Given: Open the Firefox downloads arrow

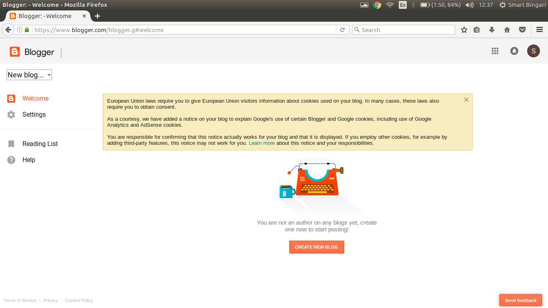Looking at the screenshot, I should pyautogui.click(x=492, y=30).
